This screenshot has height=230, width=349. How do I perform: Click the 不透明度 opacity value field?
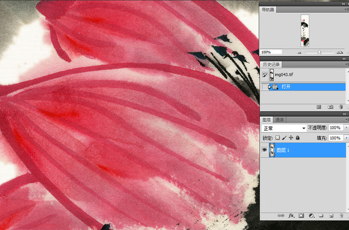336,128
